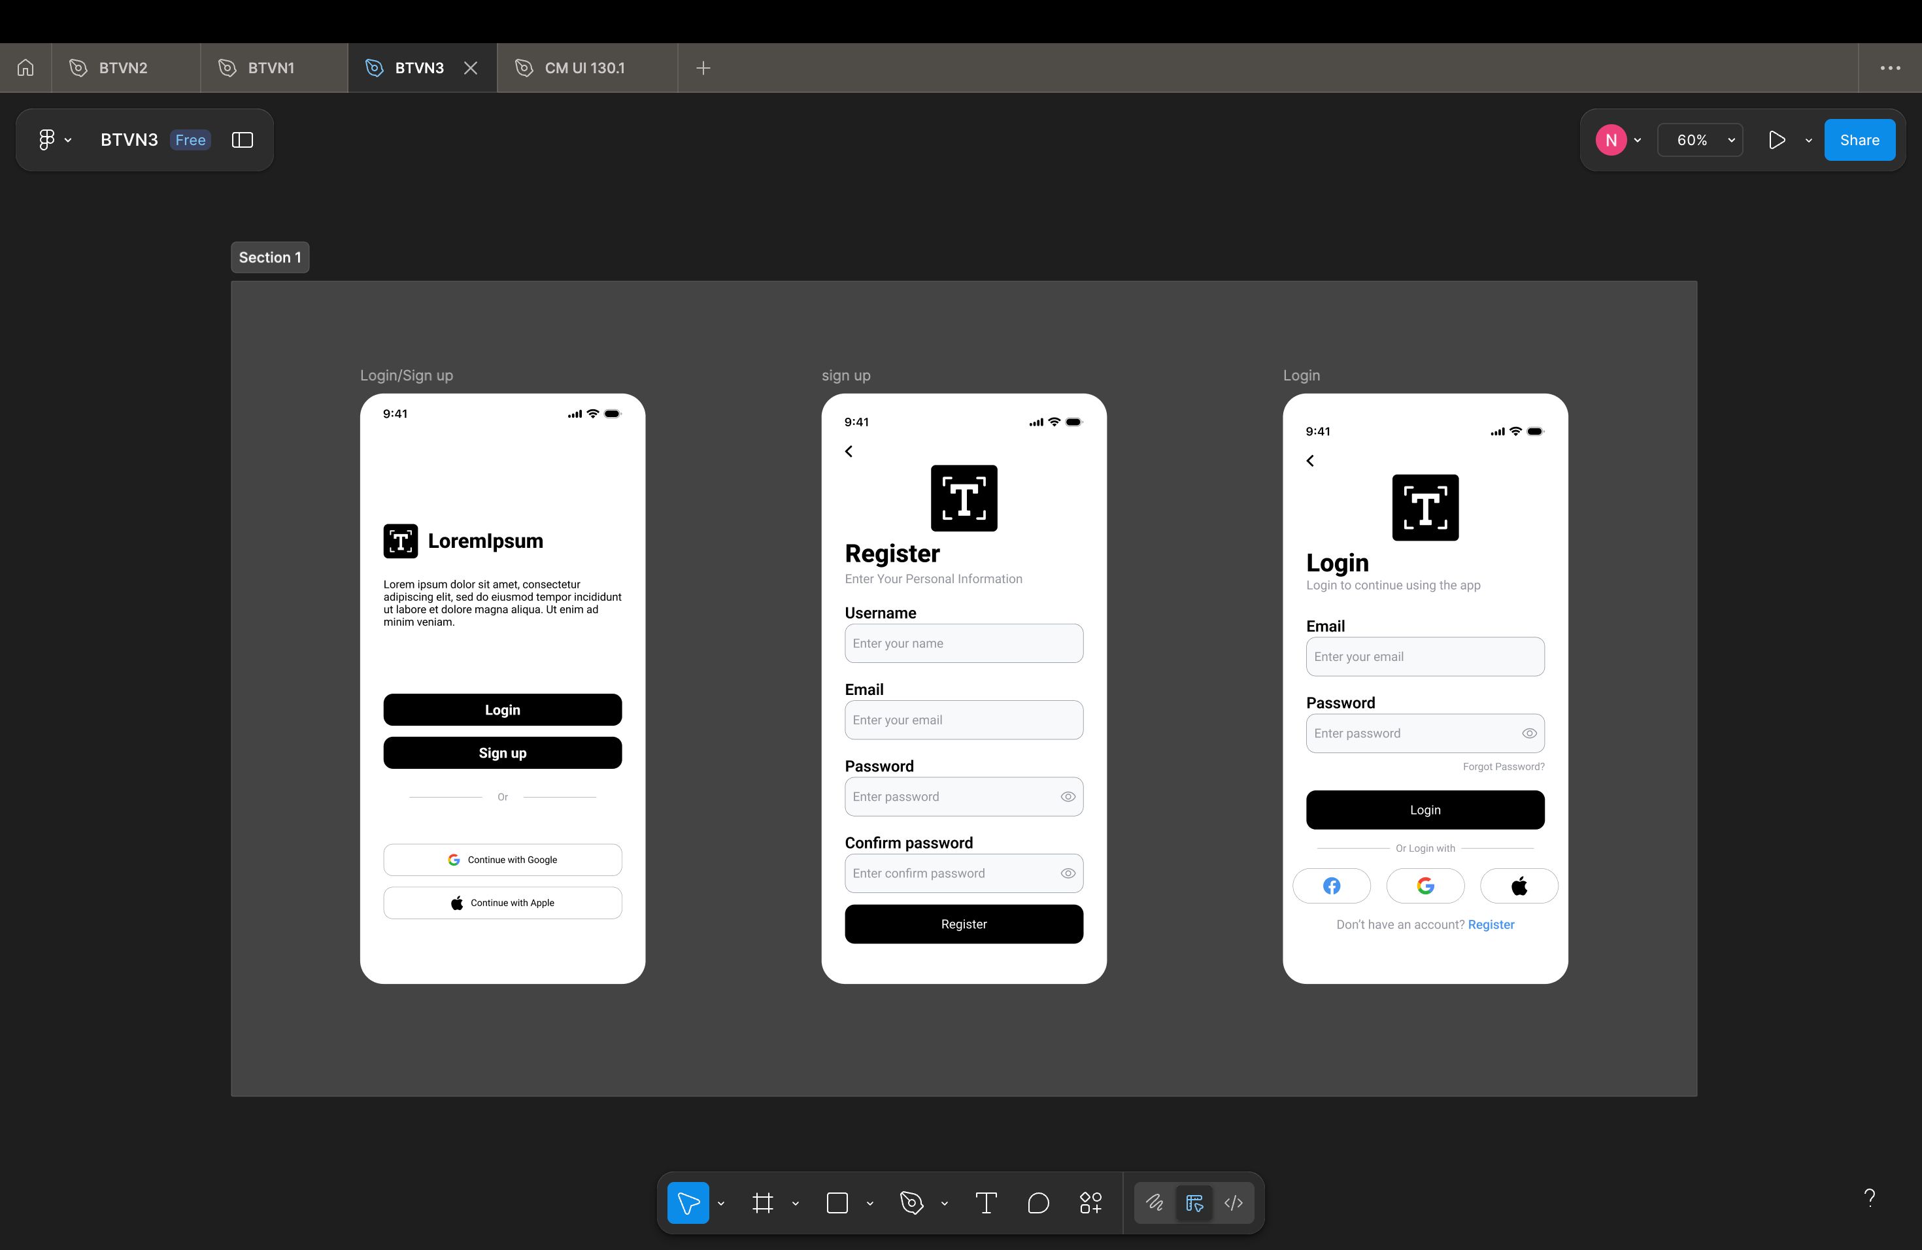Click the blue Share button
The image size is (1922, 1250).
pos(1859,140)
